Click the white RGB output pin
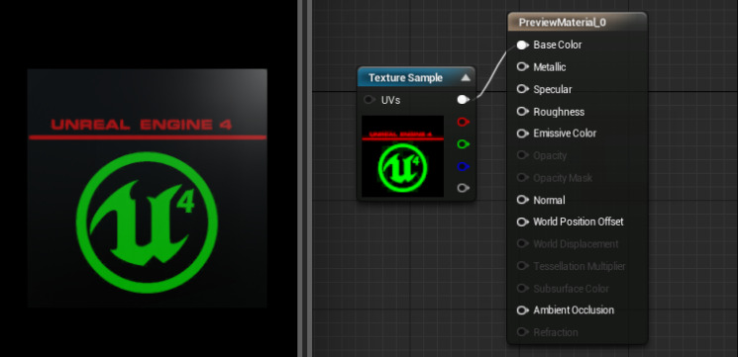The image size is (738, 357). [x=464, y=100]
